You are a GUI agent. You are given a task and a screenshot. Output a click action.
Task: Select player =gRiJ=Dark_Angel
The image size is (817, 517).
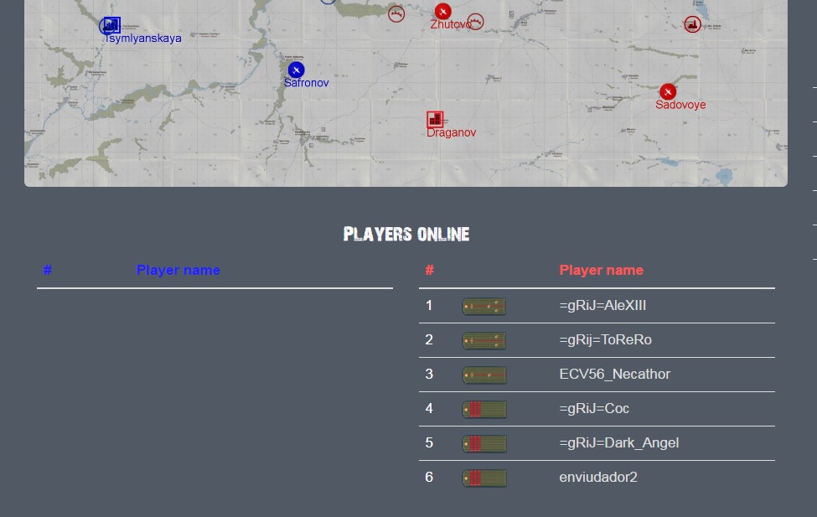pyautogui.click(x=619, y=443)
